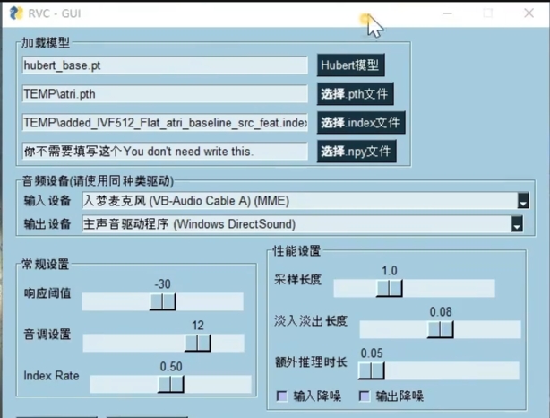Screen dimensions: 550x418
Task: Click the 采样长度 label
Action: pos(297,280)
